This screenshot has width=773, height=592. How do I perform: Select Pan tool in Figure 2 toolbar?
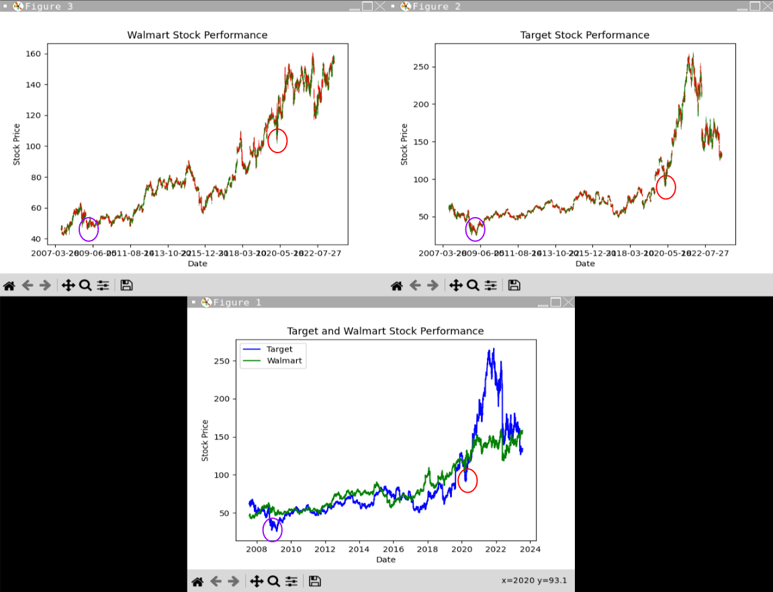click(455, 285)
